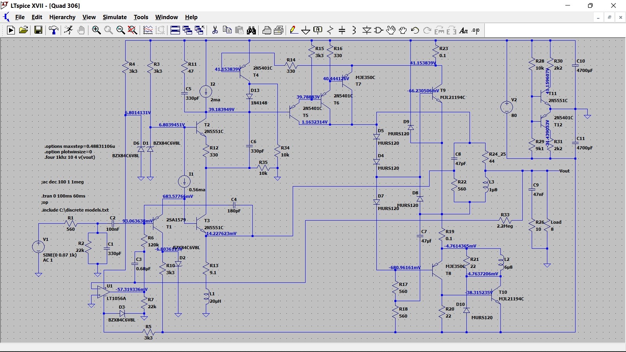This screenshot has width=626, height=352.
Task: Undo last action in toolbar
Action: [x=415, y=30]
